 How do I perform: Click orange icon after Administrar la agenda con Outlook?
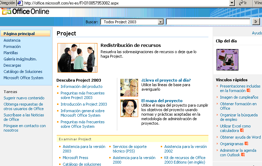(243, 155)
